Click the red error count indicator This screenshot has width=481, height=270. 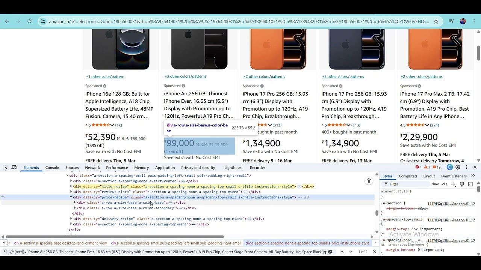pos(419,167)
